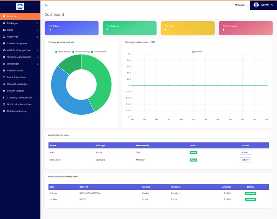Go to Business Types in sidebar
This screenshot has width=277, height=219.
tap(15, 71)
